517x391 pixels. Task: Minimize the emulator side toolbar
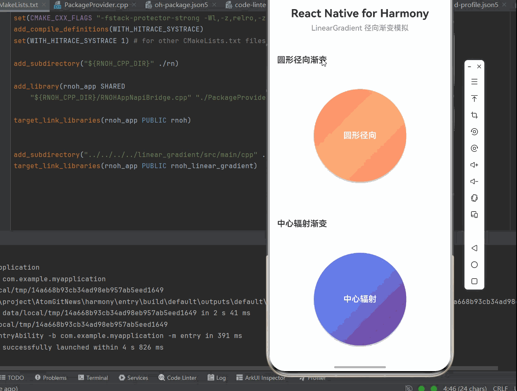coord(469,66)
